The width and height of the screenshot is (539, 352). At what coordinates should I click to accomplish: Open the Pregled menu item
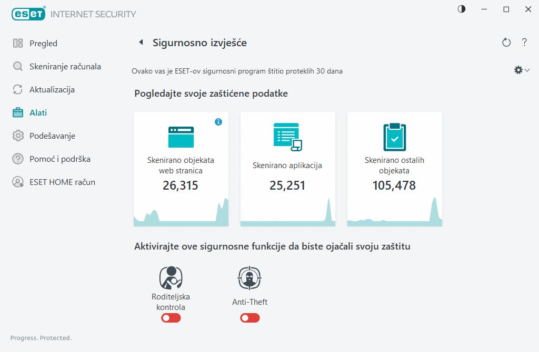click(x=43, y=44)
